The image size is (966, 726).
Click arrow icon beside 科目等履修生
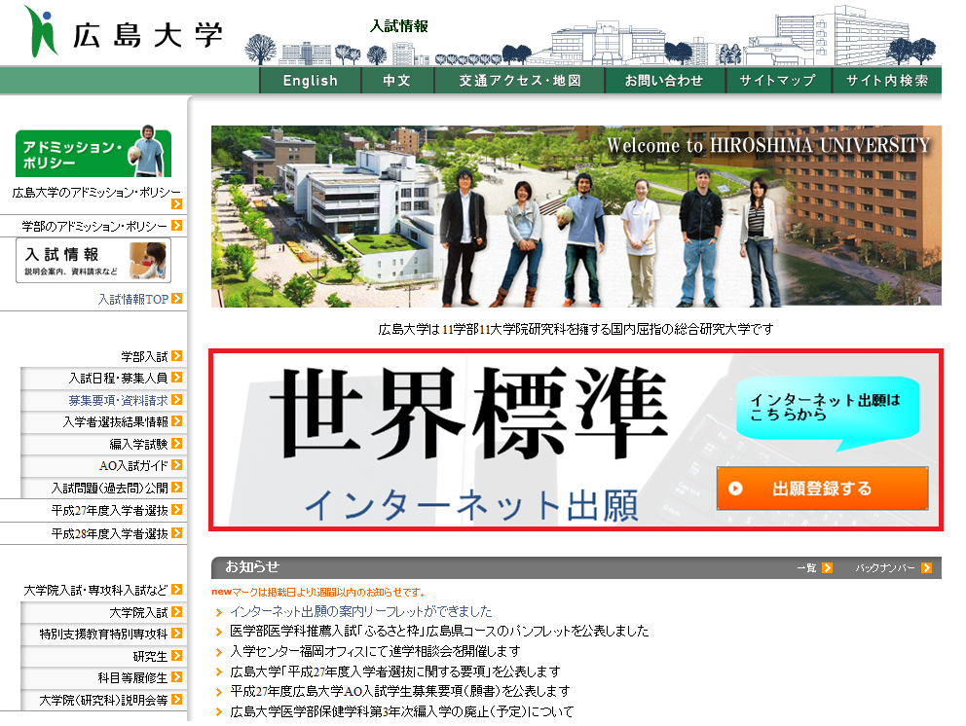177,677
